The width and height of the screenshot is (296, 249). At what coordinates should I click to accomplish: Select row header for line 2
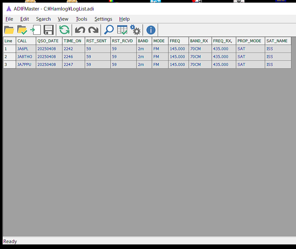10,57
